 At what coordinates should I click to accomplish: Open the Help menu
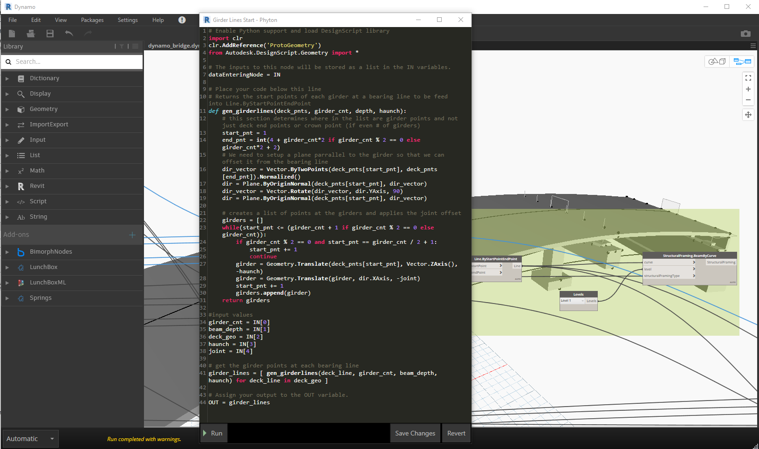coord(158,20)
